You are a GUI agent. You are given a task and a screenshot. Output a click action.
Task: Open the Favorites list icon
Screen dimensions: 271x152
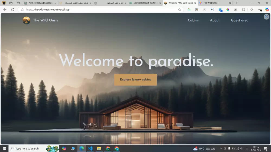252,10
